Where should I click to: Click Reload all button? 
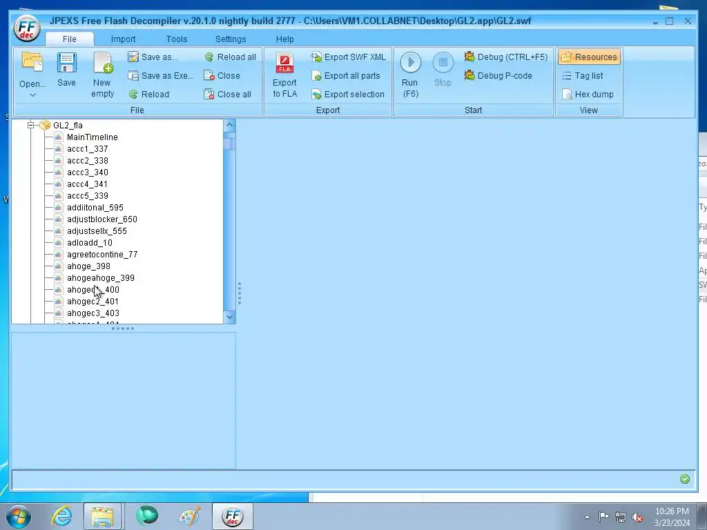coord(230,57)
